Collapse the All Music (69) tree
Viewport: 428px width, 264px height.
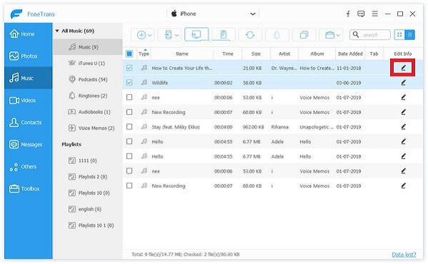pos(57,31)
